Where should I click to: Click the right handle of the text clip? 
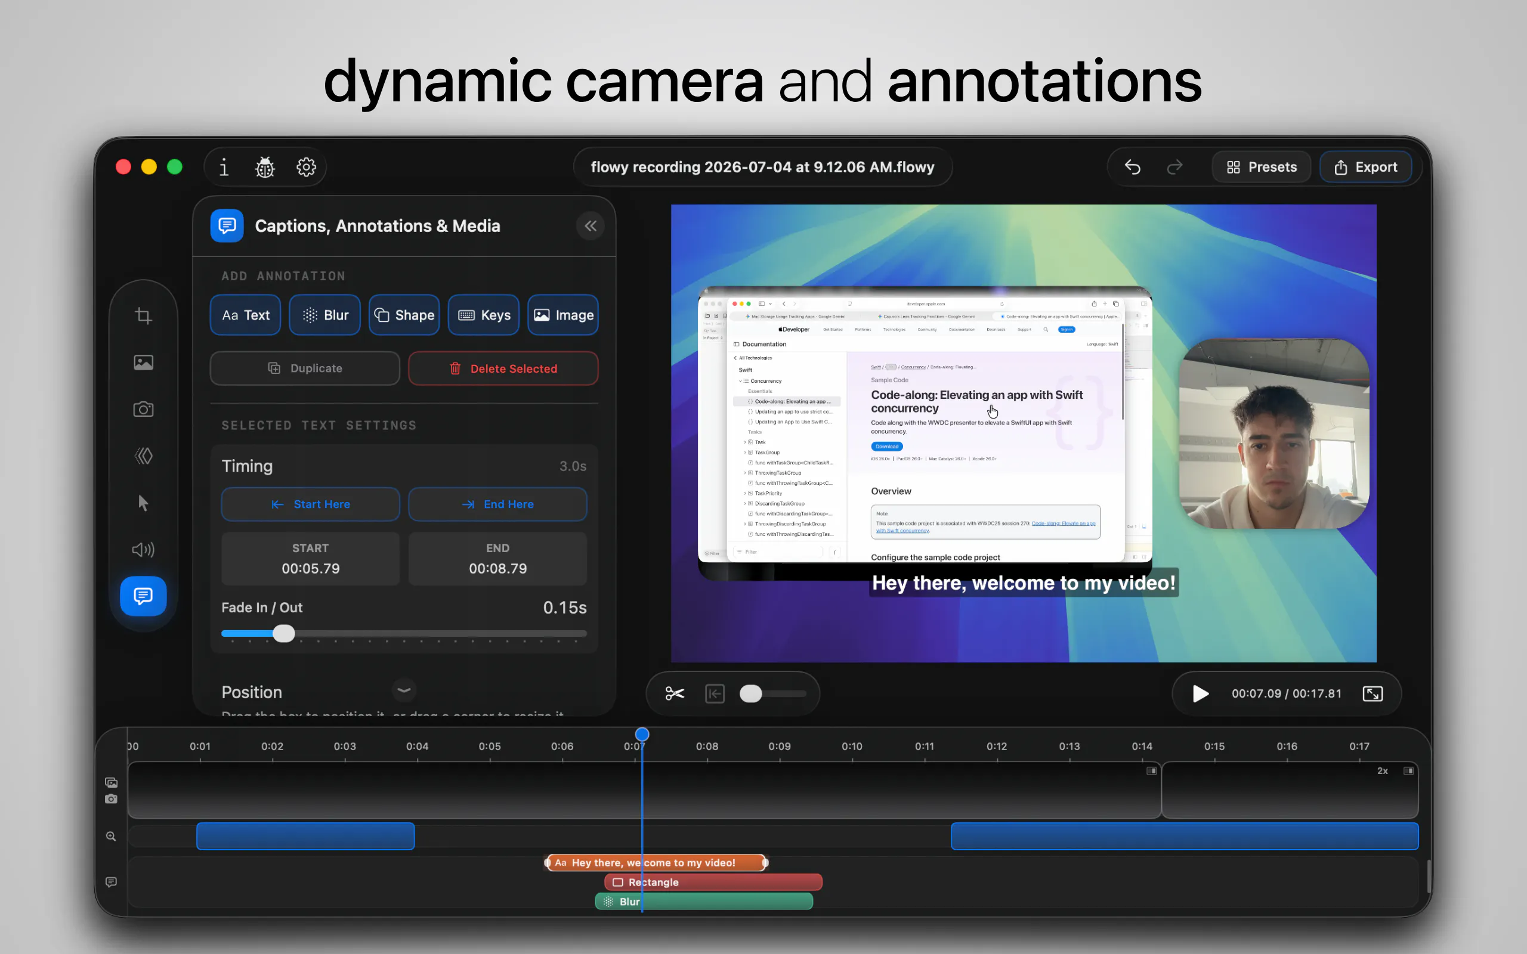tap(765, 863)
